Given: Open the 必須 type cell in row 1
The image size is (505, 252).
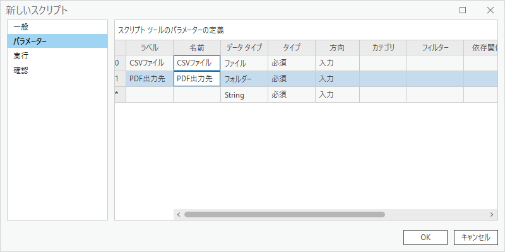Looking at the screenshot, I should point(292,79).
